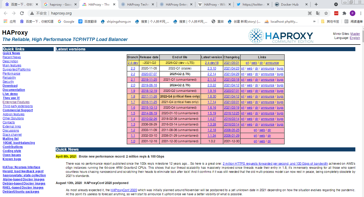Viewport: 364px width, 197px height.
Task: Open the 1.8.30 latest version link
Action: pos(212,96)
